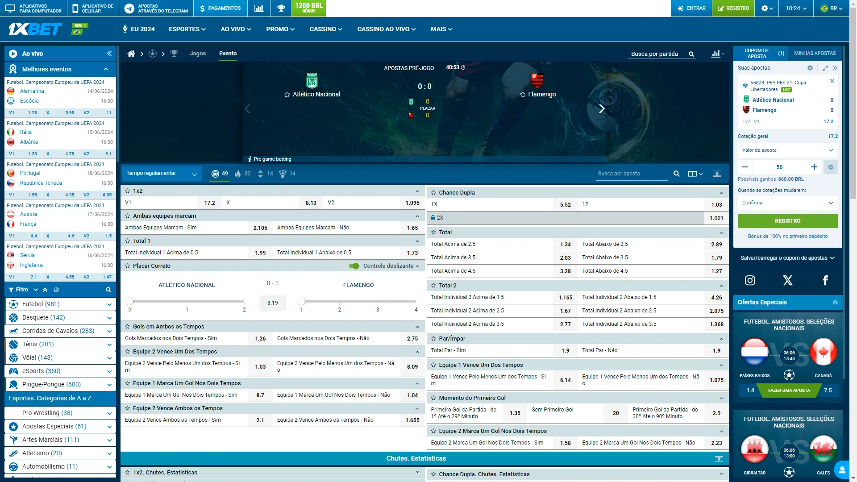The image size is (857, 482).
Task: Click correct score odds 8.19 box
Action: pos(273,303)
